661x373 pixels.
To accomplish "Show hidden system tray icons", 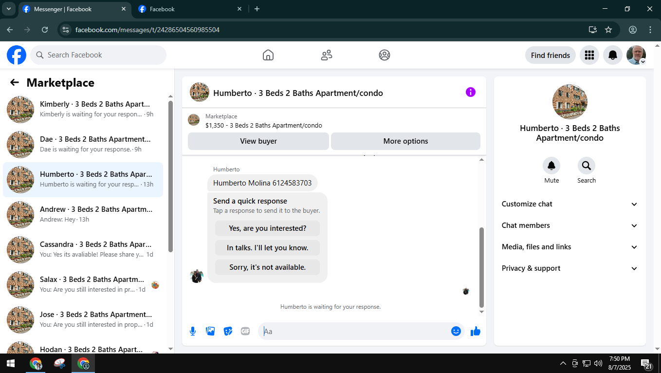I will (563, 363).
